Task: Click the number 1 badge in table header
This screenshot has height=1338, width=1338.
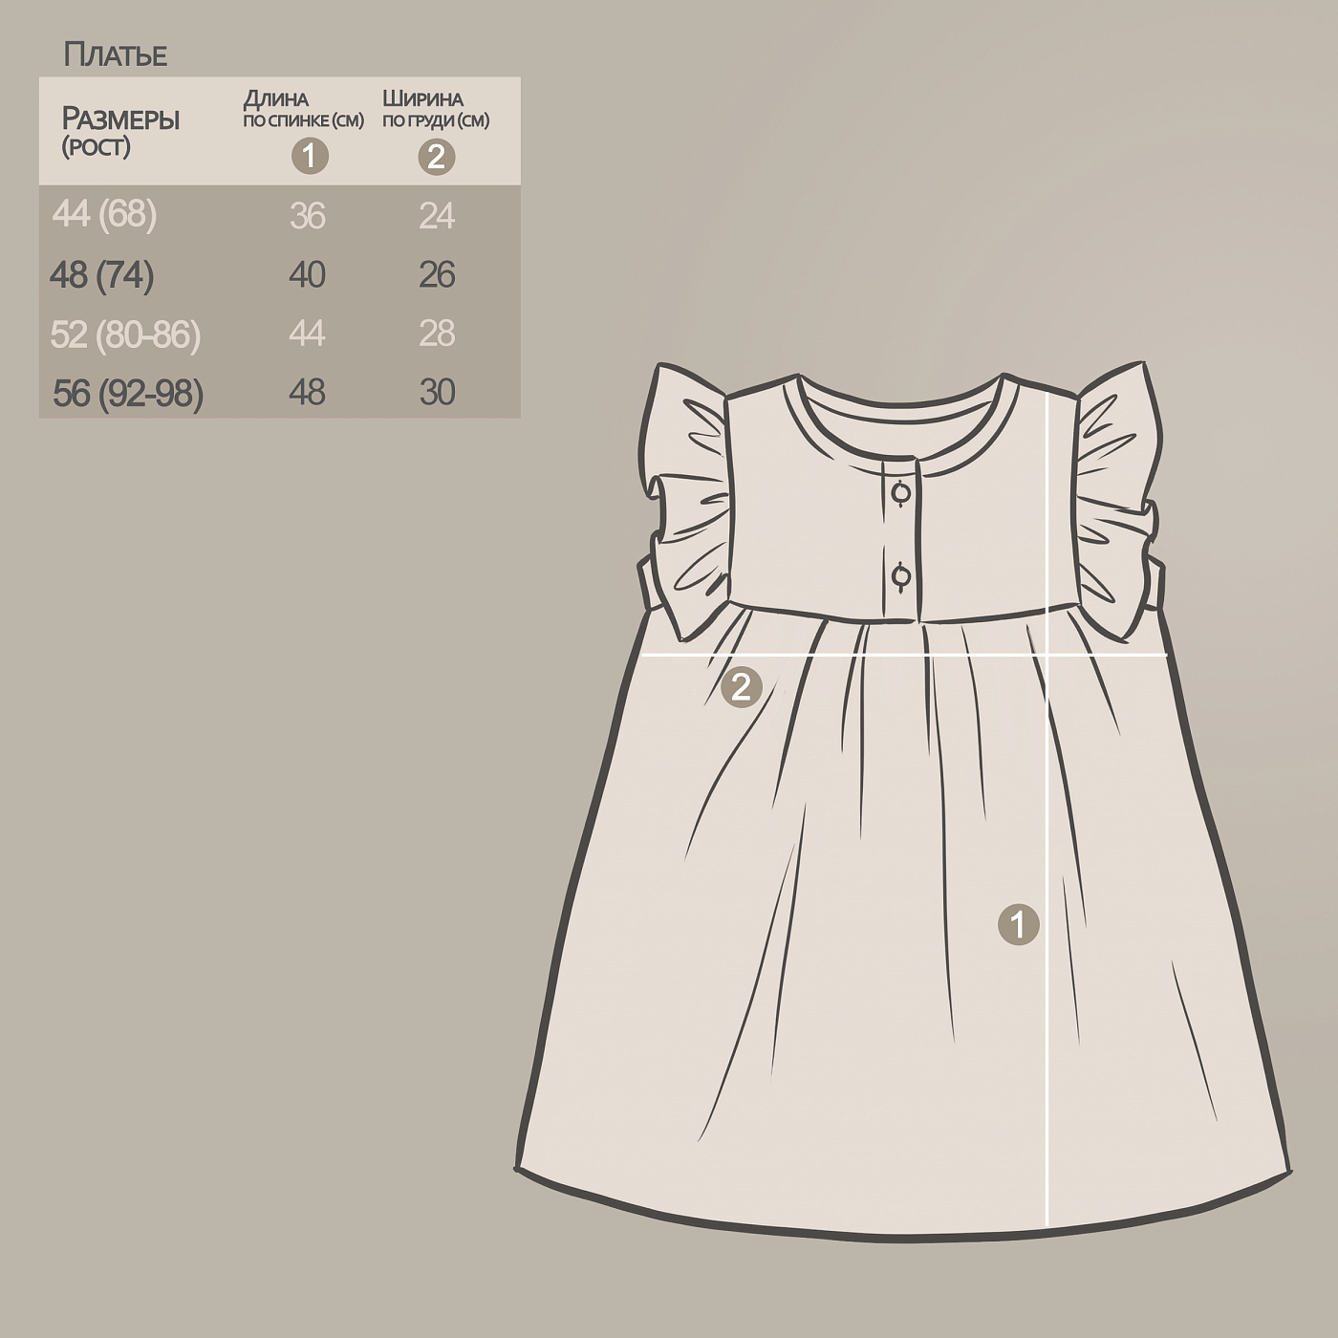Action: click(x=309, y=156)
